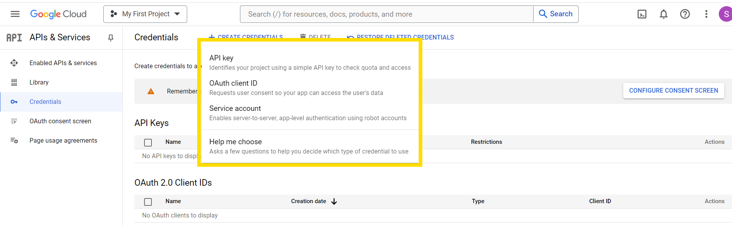Open OAuth consent screen page

tap(61, 121)
